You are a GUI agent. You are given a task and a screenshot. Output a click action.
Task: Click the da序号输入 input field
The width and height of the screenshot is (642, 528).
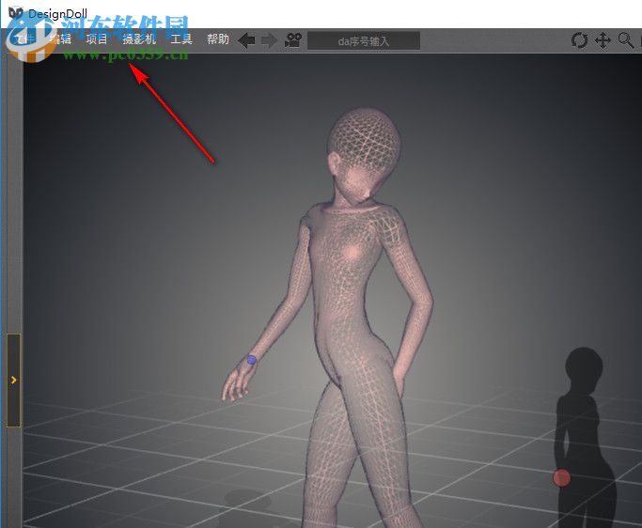[364, 41]
